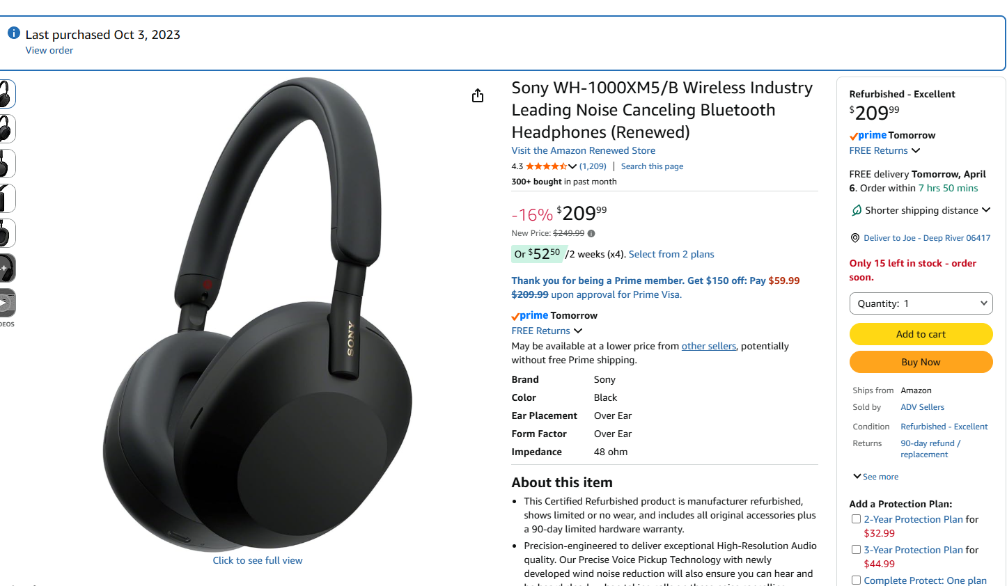Check the 2-Year Protection Plan box
1007x586 pixels.
point(856,519)
